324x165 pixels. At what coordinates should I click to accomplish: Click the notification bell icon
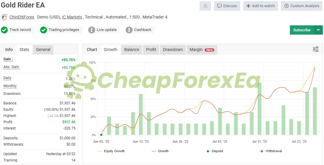point(205,6)
